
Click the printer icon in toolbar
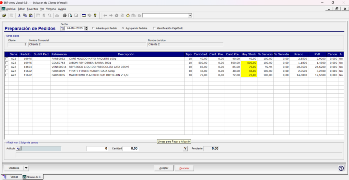[64, 16]
